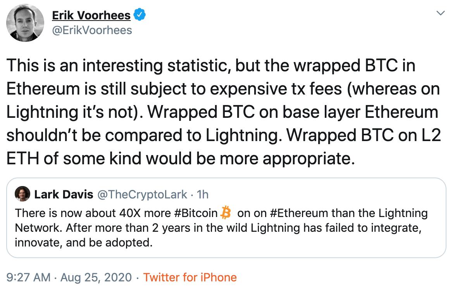This screenshot has height=293, width=455.
Task: Open the Twitter for iPhone source link
Action: (190, 277)
